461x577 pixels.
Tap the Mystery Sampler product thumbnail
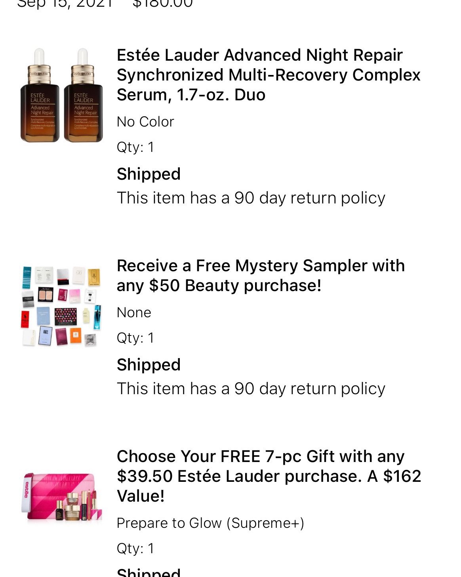point(61,306)
